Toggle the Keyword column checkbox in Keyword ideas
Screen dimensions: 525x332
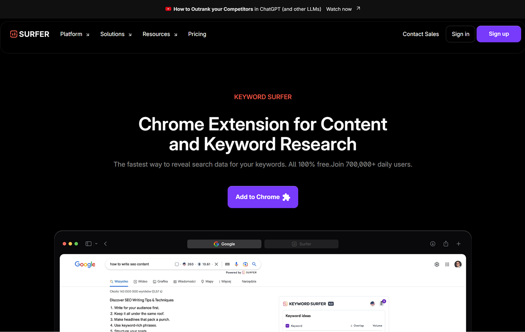(x=287, y=326)
